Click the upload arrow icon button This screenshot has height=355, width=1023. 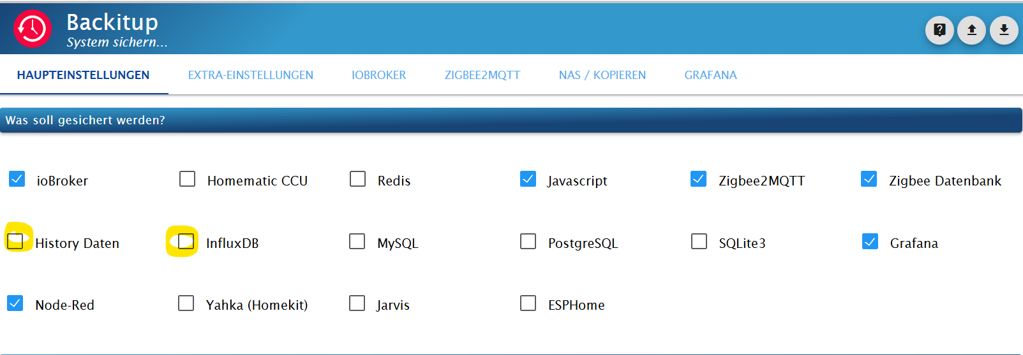[971, 30]
